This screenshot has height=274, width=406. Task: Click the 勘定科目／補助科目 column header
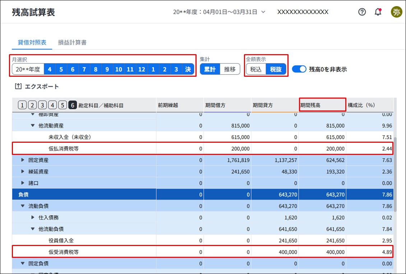click(x=101, y=105)
